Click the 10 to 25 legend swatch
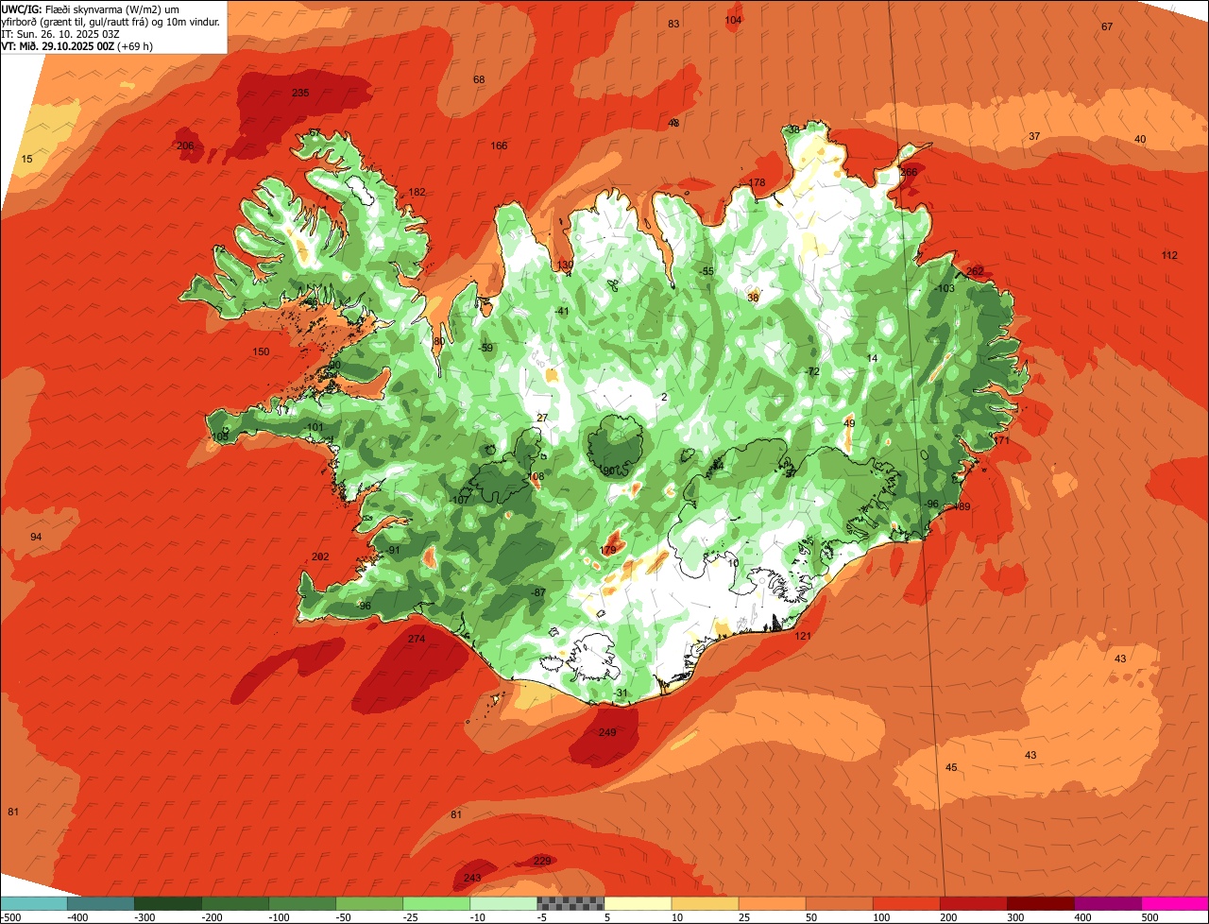Viewport: 1209px width, 924px height. click(x=704, y=904)
